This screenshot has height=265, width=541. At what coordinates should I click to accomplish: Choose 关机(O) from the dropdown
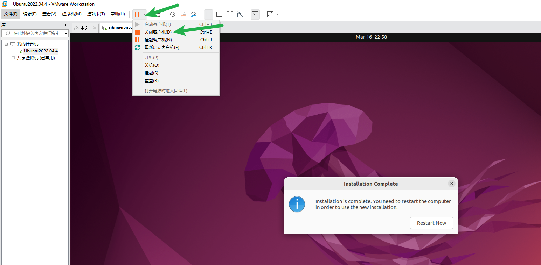176,65
